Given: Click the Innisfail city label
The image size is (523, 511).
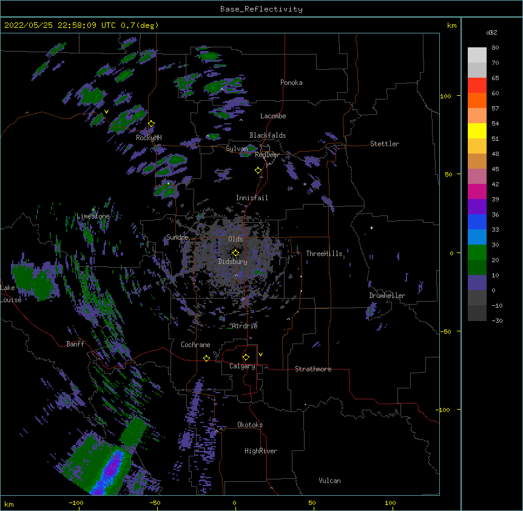Looking at the screenshot, I should coord(252,198).
